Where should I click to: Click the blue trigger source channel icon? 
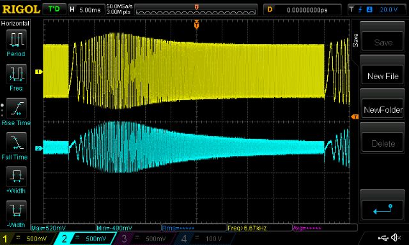(369, 10)
